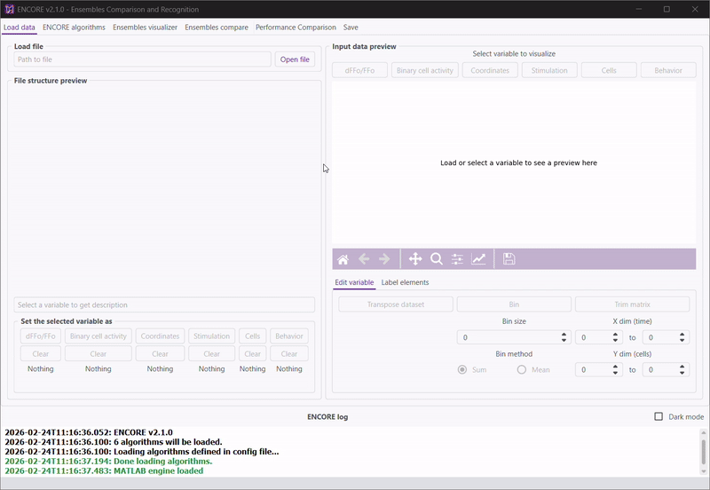The image size is (710, 490).
Task: Decrease the X dim start value
Action: (615, 340)
